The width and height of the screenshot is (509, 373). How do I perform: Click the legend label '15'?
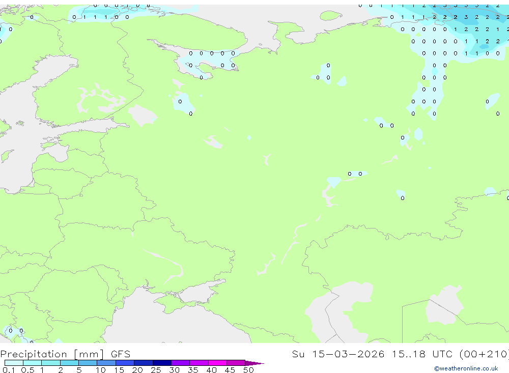click(x=119, y=370)
